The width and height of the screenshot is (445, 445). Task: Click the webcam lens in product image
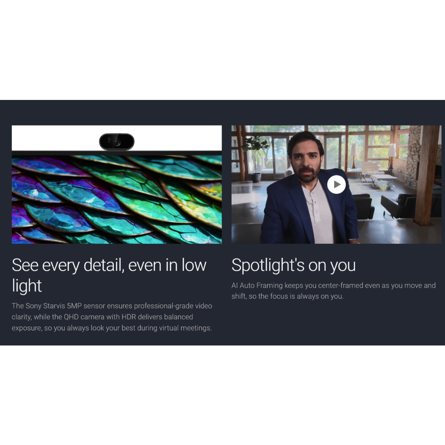117,141
